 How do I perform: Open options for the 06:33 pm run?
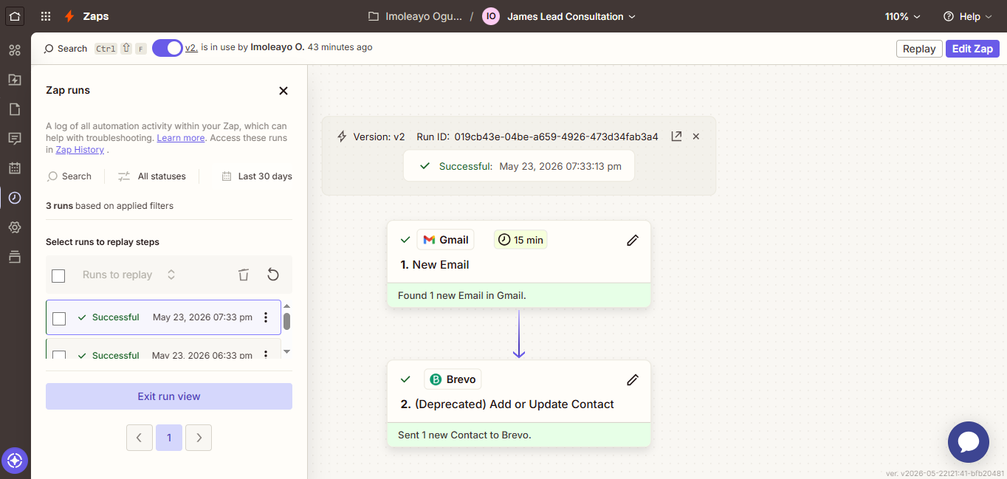point(266,355)
